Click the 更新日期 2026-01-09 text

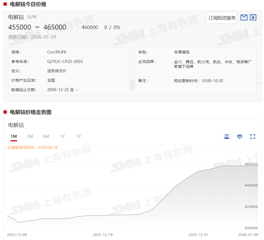32,37
